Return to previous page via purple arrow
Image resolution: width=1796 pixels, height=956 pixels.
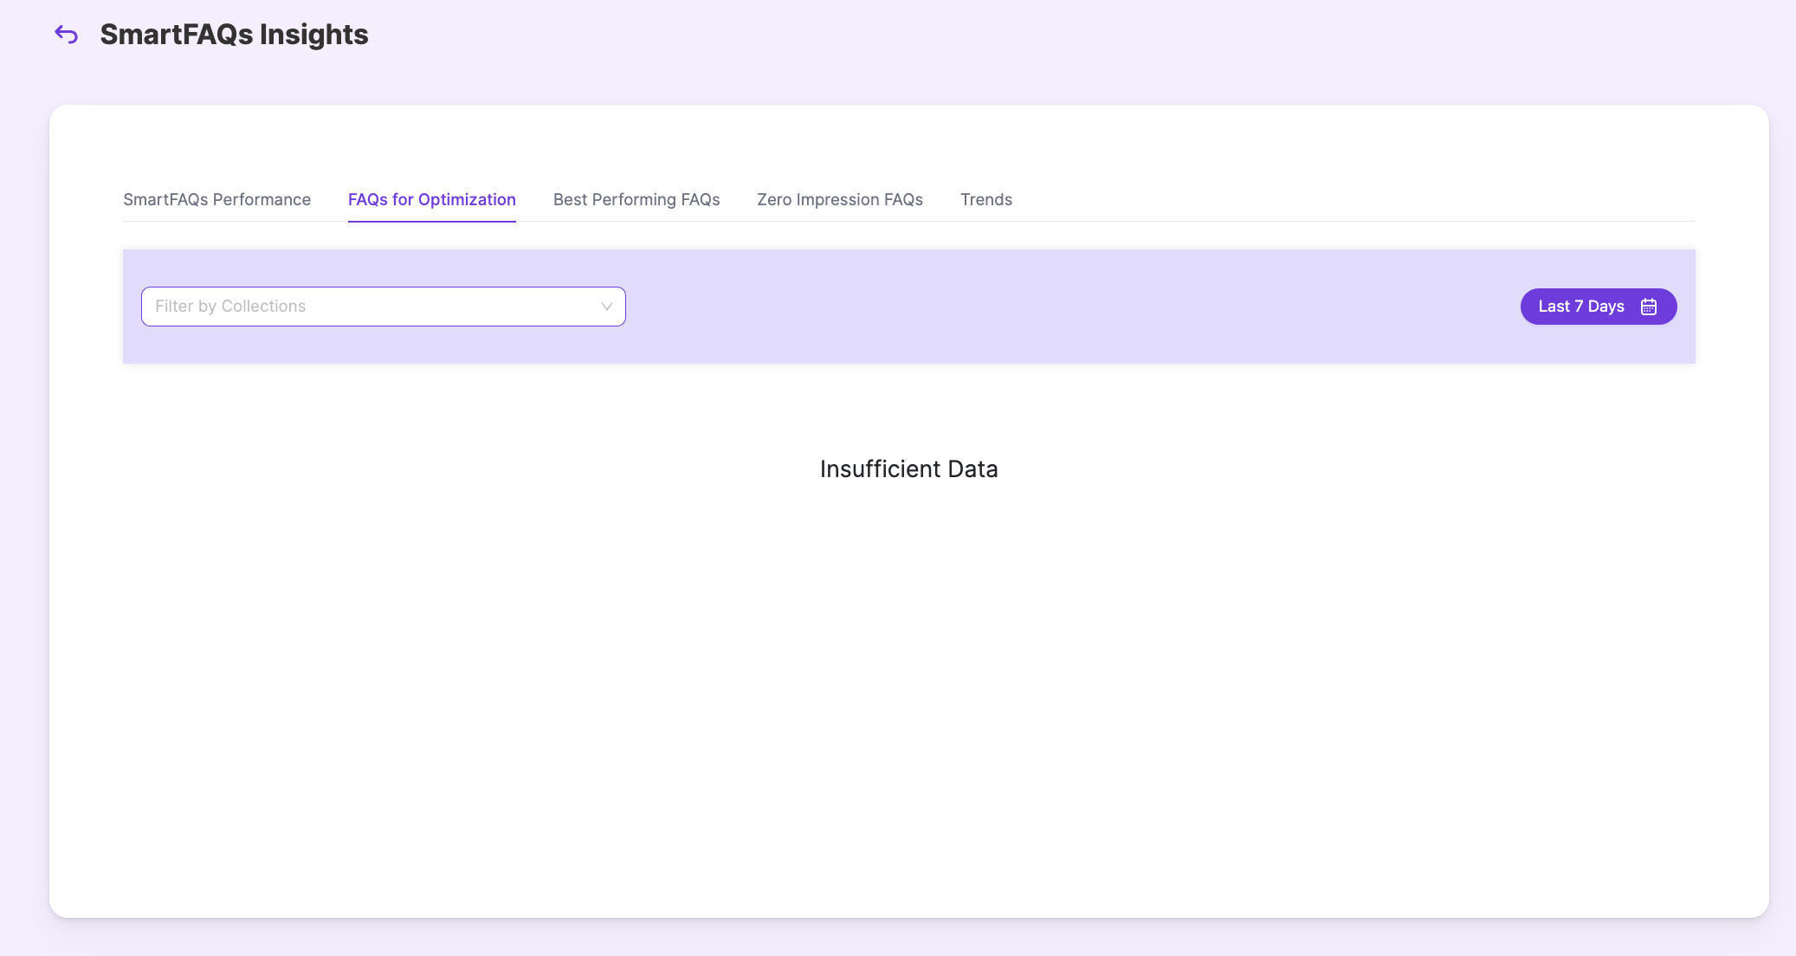(67, 35)
